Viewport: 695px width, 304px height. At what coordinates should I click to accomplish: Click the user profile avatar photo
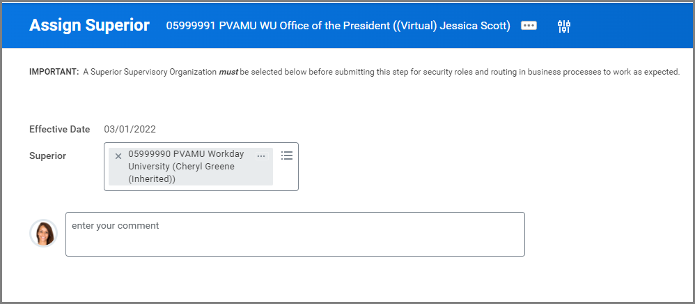coord(43,233)
